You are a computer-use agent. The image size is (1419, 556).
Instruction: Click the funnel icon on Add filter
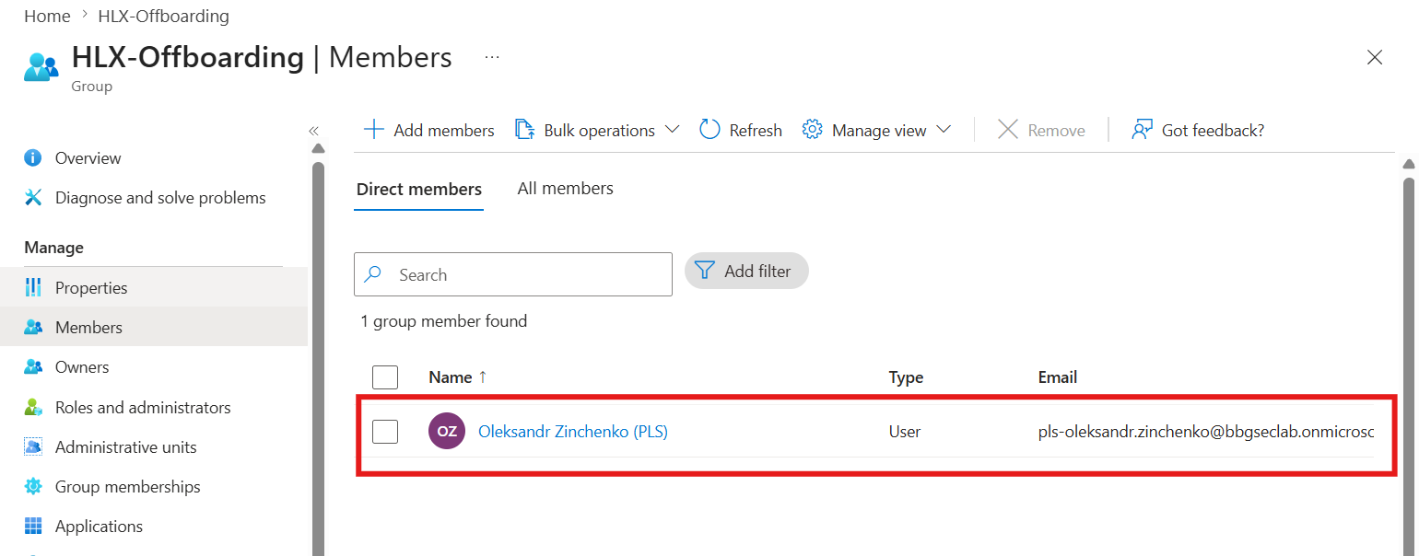(x=705, y=271)
